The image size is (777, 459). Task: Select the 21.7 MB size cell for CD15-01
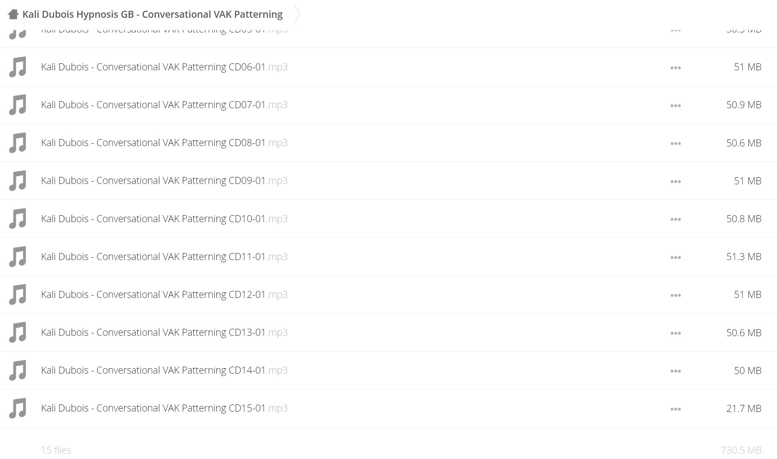click(744, 408)
